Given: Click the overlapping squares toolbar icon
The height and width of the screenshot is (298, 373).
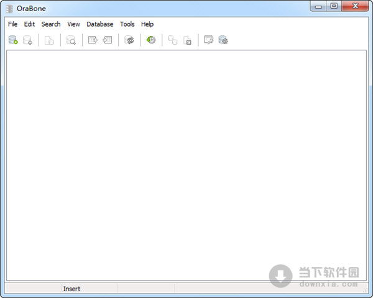Looking at the screenshot, I should 173,40.
